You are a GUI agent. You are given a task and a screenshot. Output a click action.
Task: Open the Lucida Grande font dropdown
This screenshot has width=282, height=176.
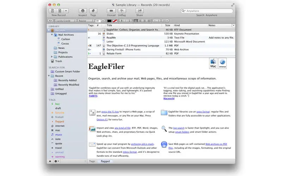[66, 21]
